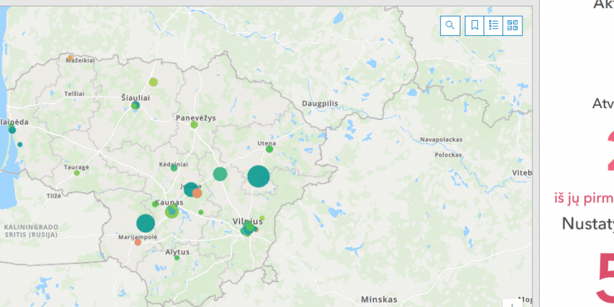Click the Panevėžys city label
Image resolution: width=614 pixels, height=307 pixels.
pyautogui.click(x=196, y=118)
